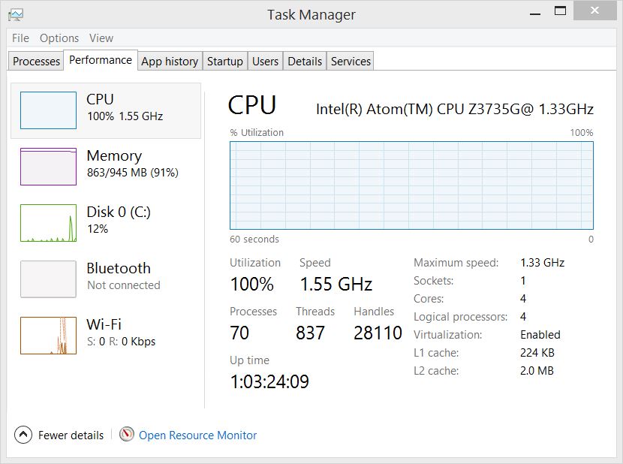623x464 pixels.
Task: Collapse view with Fewer details arrow
Action: pyautogui.click(x=23, y=435)
